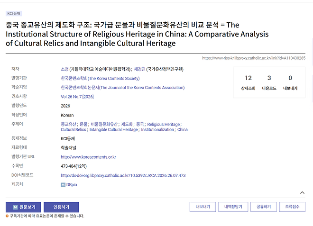
Task: Click the language value Korean
Action: (x=67, y=115)
